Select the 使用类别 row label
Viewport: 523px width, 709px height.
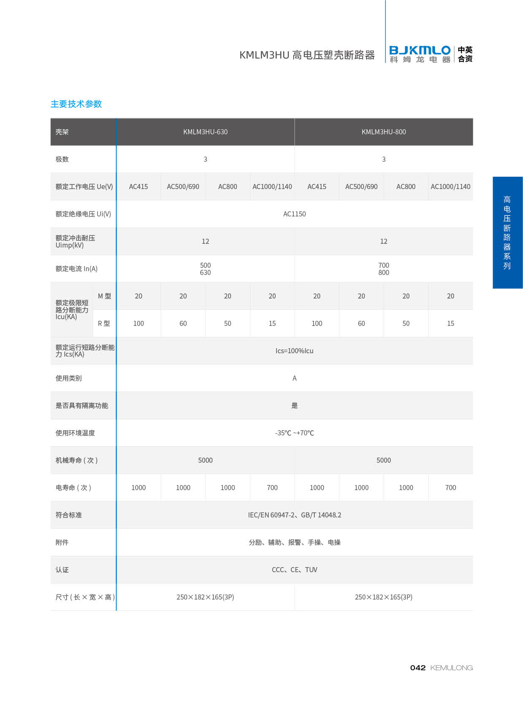coord(69,378)
